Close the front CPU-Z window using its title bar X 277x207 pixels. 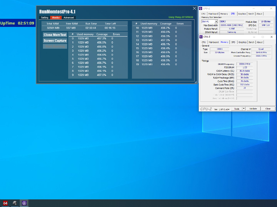point(271,37)
